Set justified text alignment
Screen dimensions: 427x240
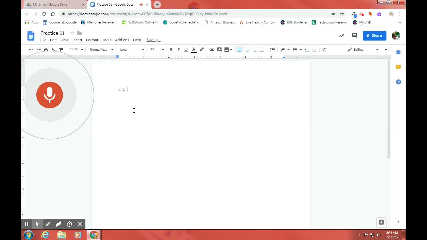click(x=262, y=50)
